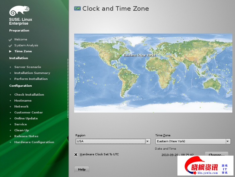Click the Clock and Time Zone header icon
Screen dimensions: 235x177
77,9
